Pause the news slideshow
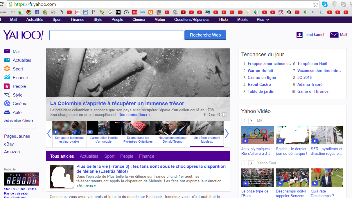Screen dimensions: 352x198 coord(224,115)
